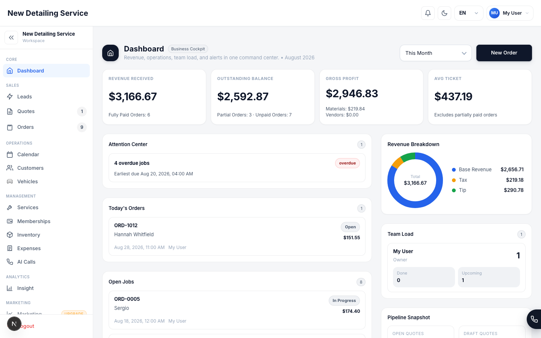
Task: Open Memberships in the sidebar
Action: tap(47, 221)
